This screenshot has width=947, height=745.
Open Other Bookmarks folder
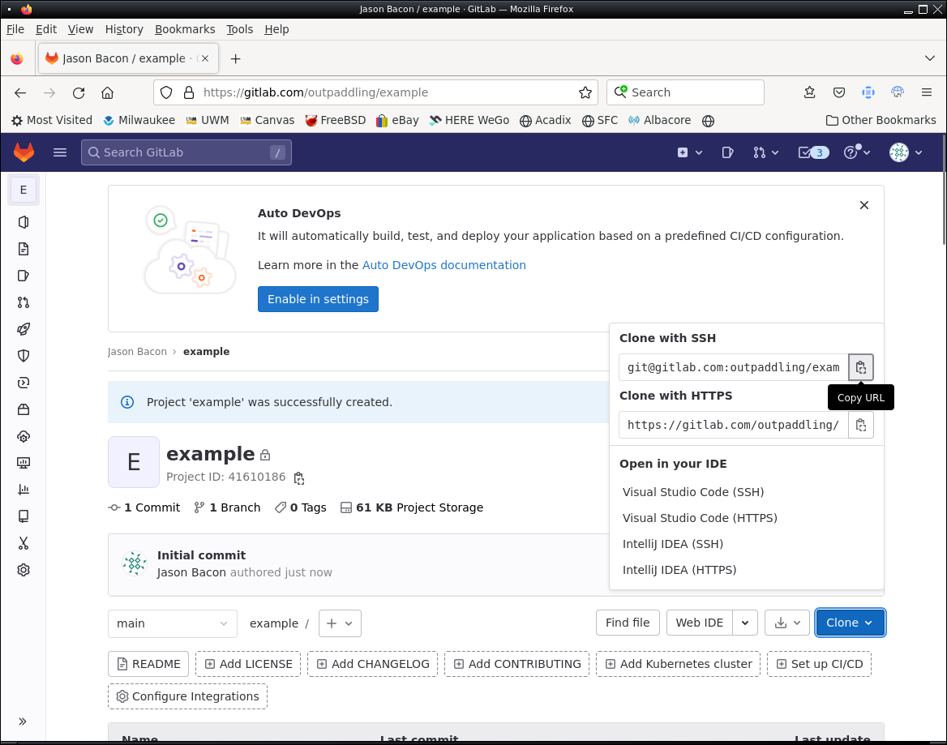point(881,120)
